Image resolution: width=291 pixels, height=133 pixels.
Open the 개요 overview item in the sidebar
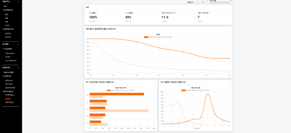[5, 6]
